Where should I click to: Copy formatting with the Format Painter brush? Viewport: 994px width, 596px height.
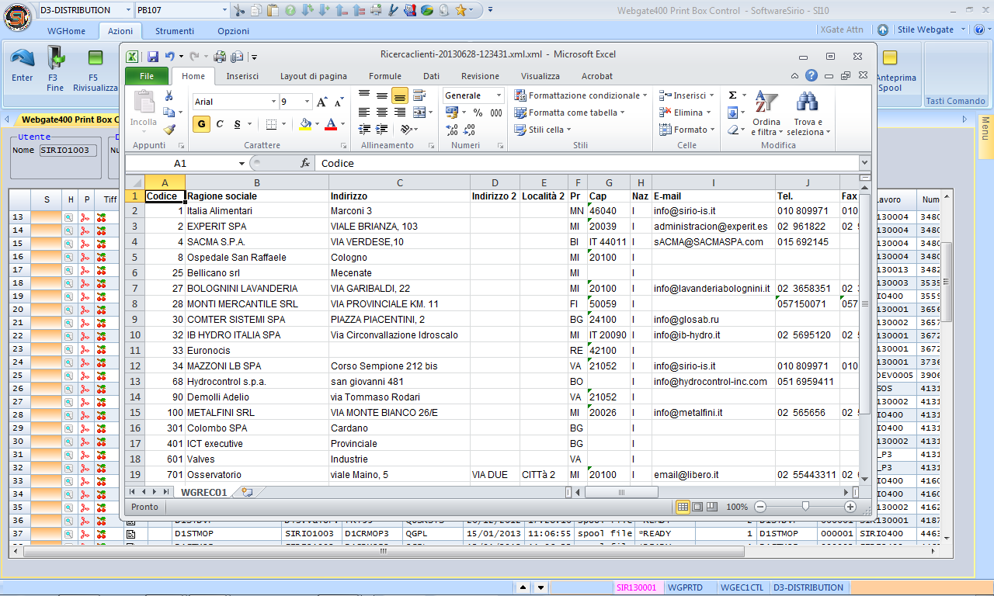pos(169,130)
